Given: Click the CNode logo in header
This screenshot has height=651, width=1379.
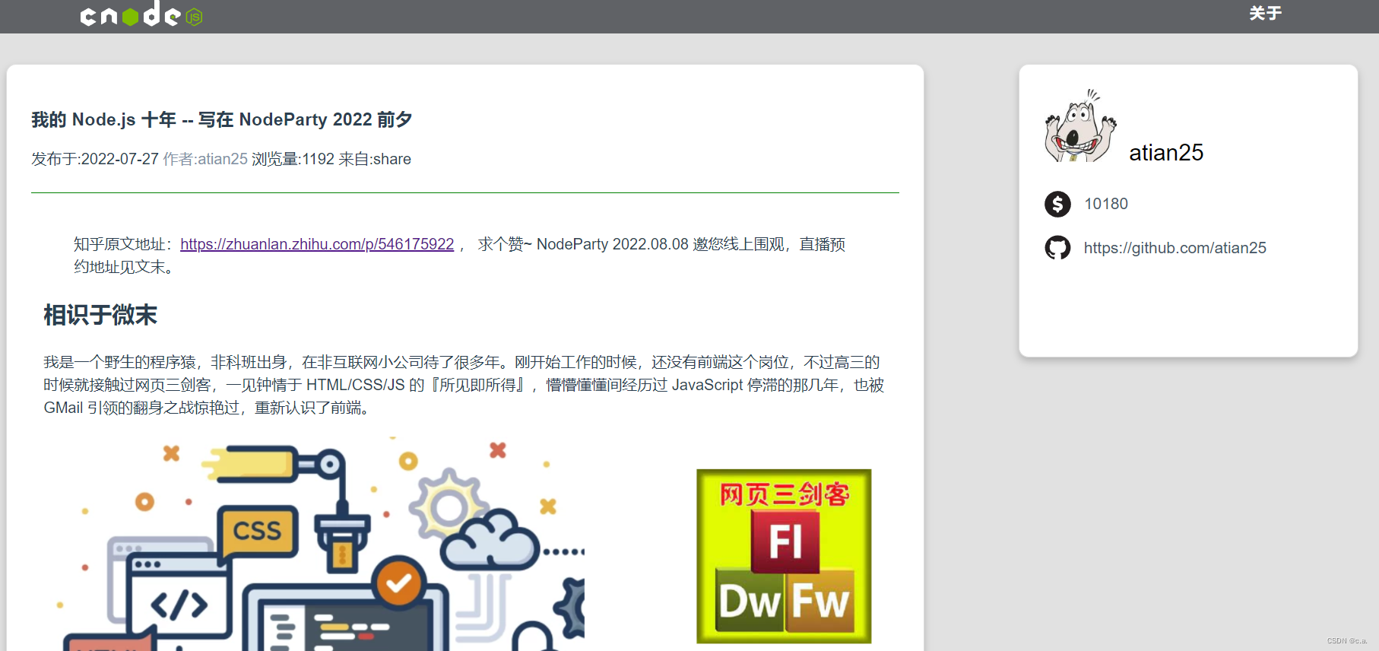Looking at the screenshot, I should [141, 14].
